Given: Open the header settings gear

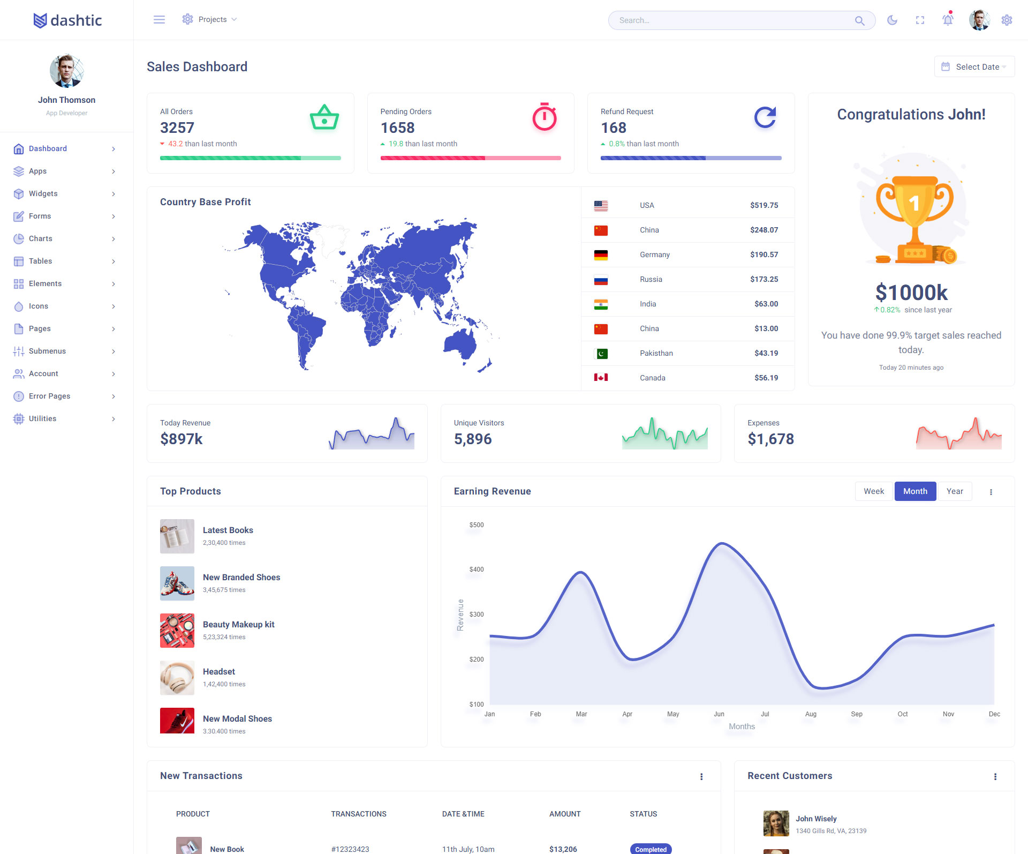Looking at the screenshot, I should coord(1007,20).
